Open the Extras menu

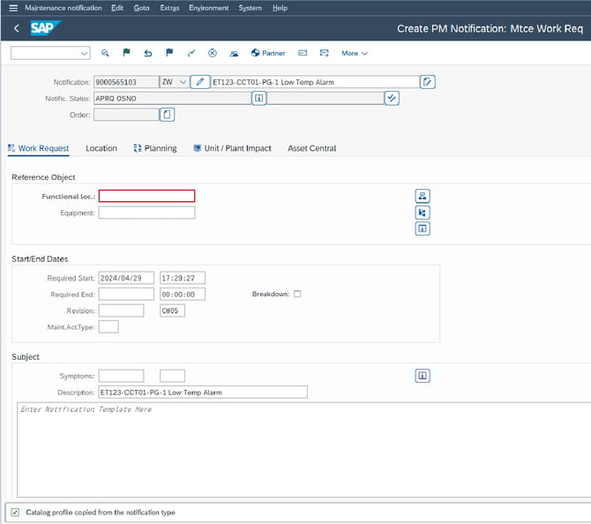tap(169, 8)
